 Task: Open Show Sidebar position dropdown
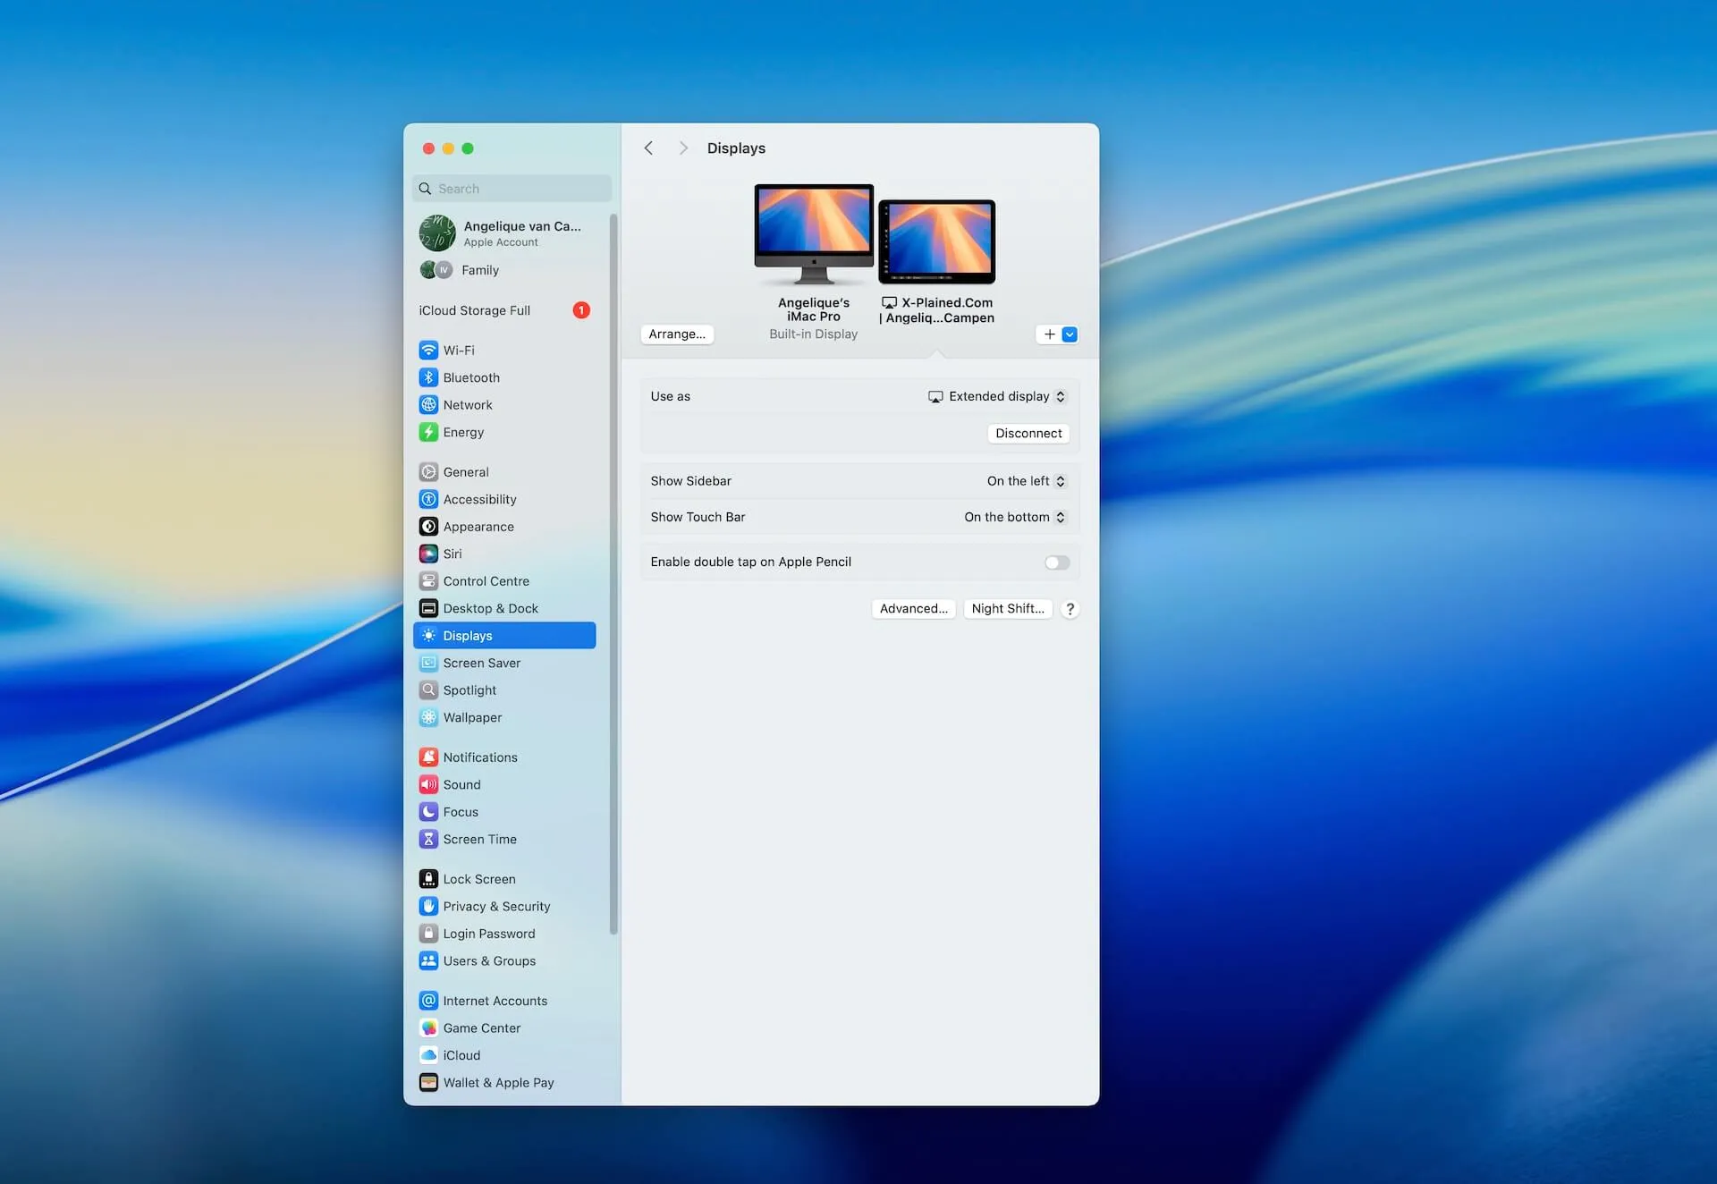coord(1026,481)
